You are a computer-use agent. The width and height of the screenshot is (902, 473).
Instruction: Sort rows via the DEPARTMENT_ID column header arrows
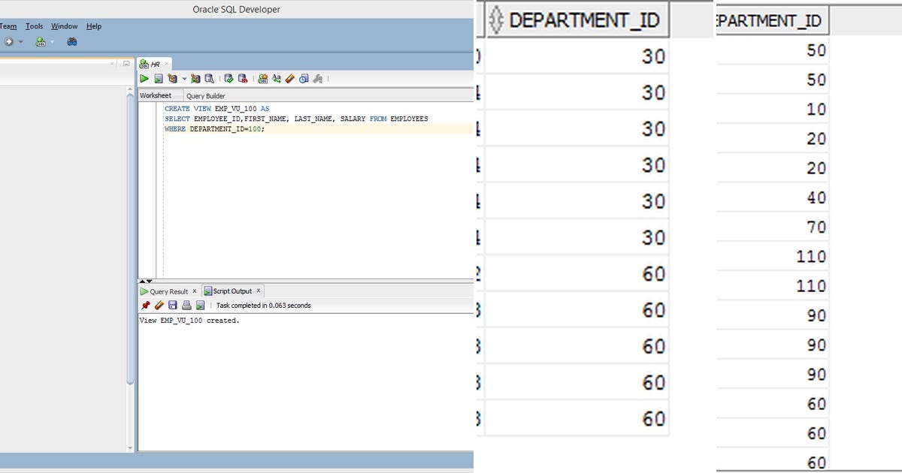click(497, 20)
